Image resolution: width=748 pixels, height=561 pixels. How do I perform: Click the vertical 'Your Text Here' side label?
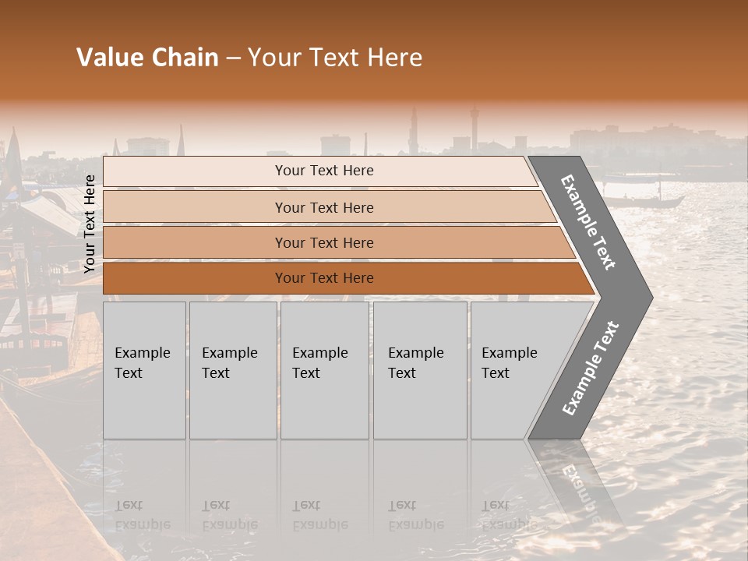click(89, 224)
